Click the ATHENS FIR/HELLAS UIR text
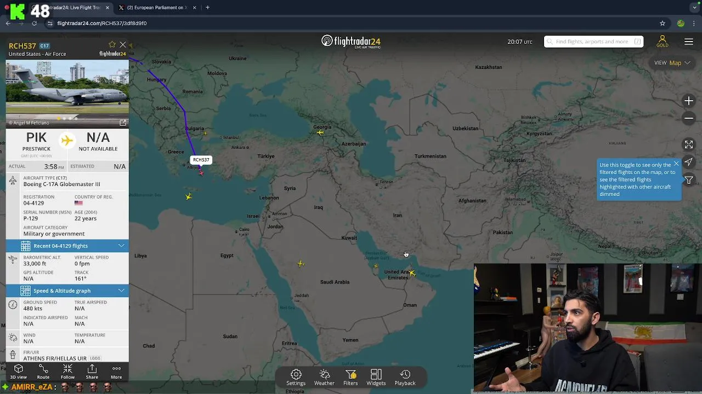The height and width of the screenshot is (394, 702). (55, 358)
